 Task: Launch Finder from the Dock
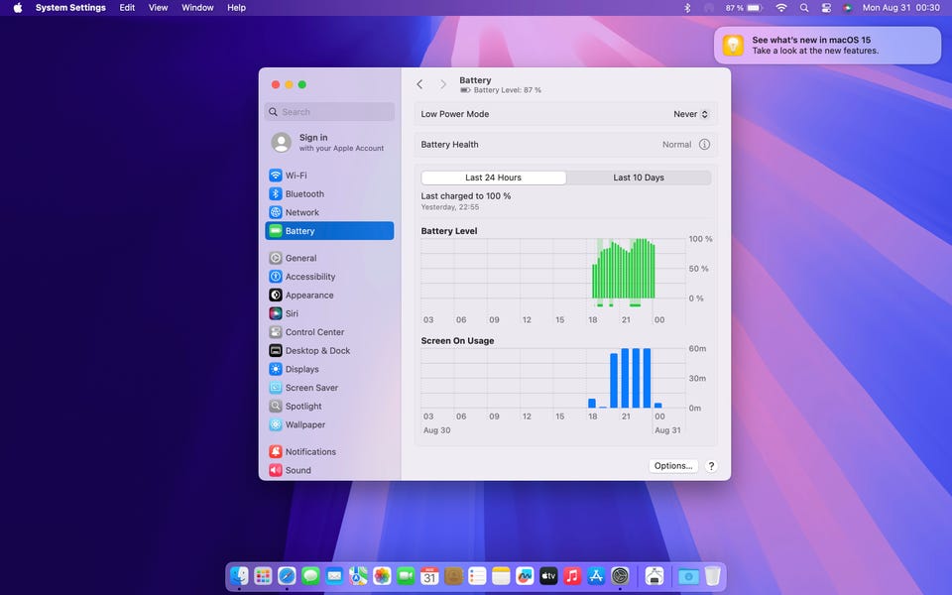point(239,575)
